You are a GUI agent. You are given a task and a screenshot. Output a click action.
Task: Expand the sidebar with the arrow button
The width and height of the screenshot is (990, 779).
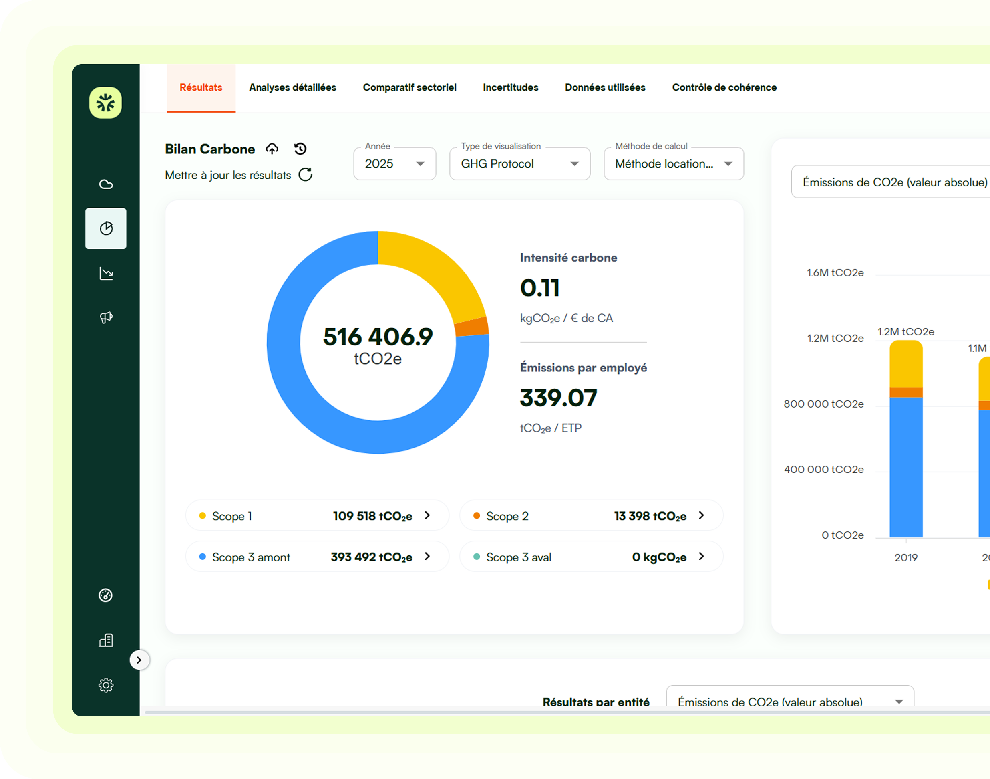coord(139,660)
